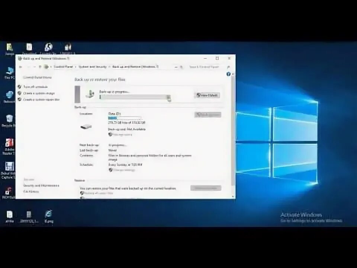Open the Debut Video Capture desktop icon
Image resolution: width=357 pixels, height=268 pixels.
pos(9,170)
